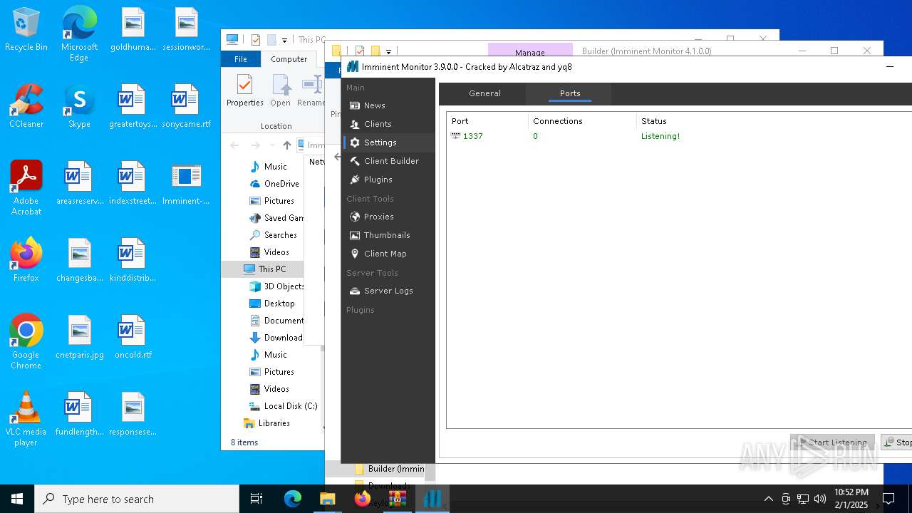
Task: Open VLC media player shortcut
Action: [26, 419]
